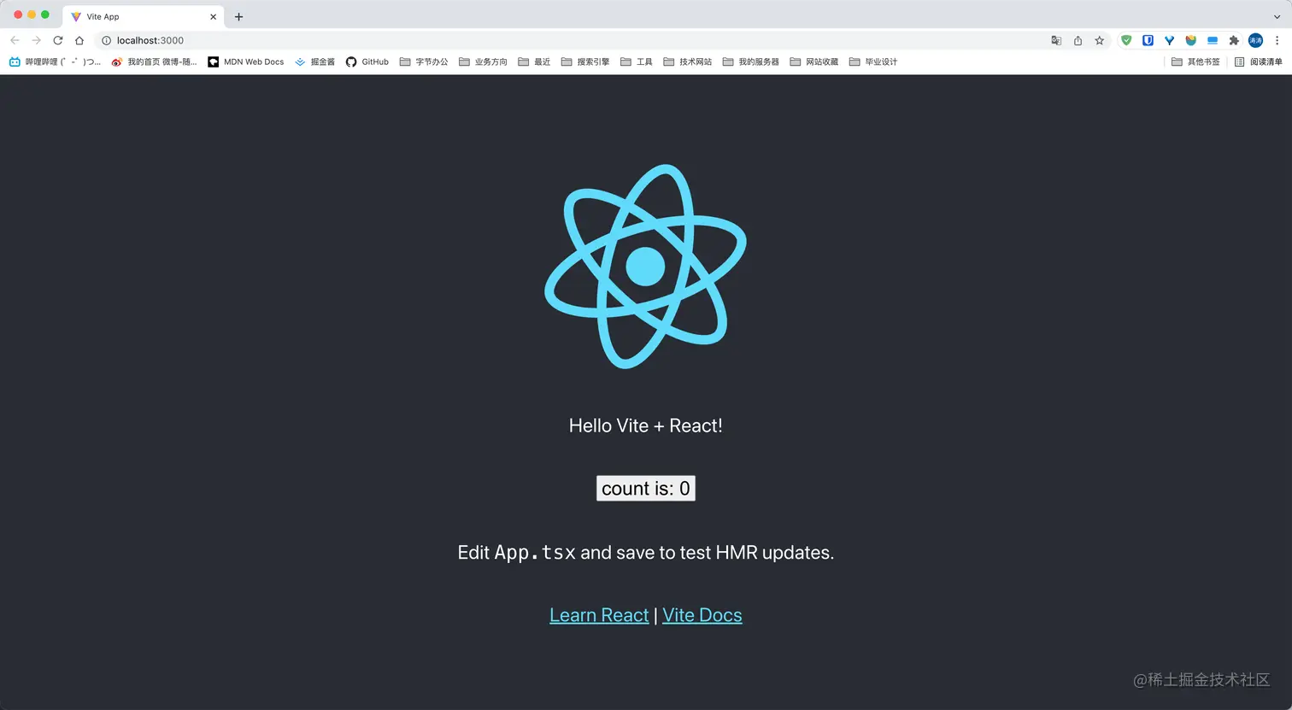Reload the localhost page
The height and width of the screenshot is (710, 1292).
(x=58, y=40)
